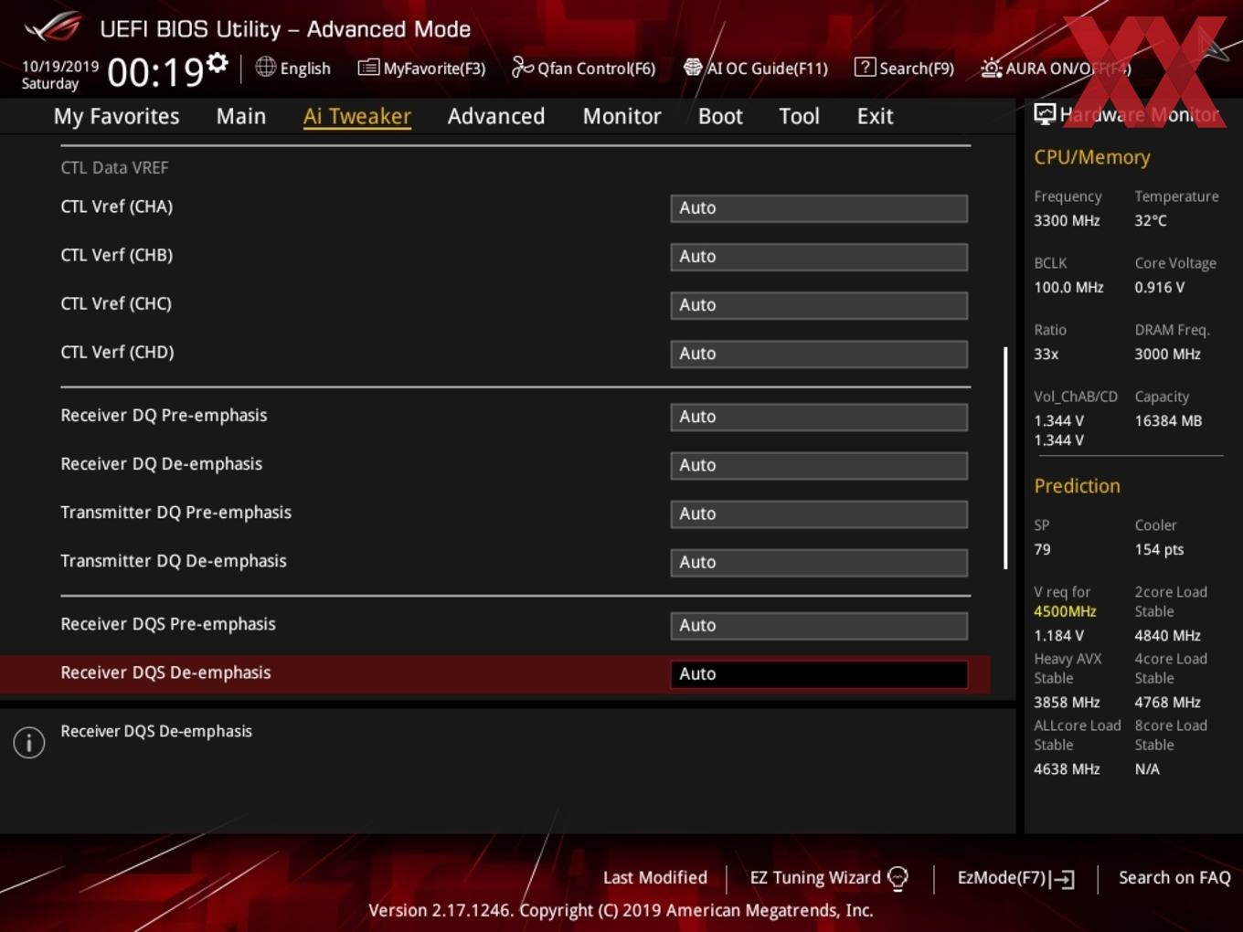Edit Receiver DQS De-emphasis value field
The image size is (1243, 932).
click(819, 674)
